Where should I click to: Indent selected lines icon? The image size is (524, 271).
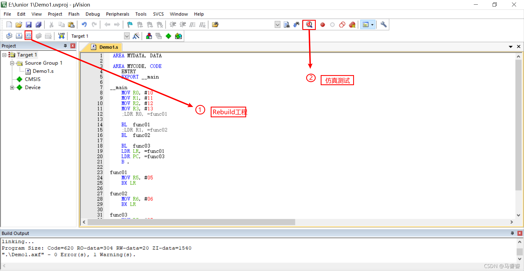tap(173, 25)
